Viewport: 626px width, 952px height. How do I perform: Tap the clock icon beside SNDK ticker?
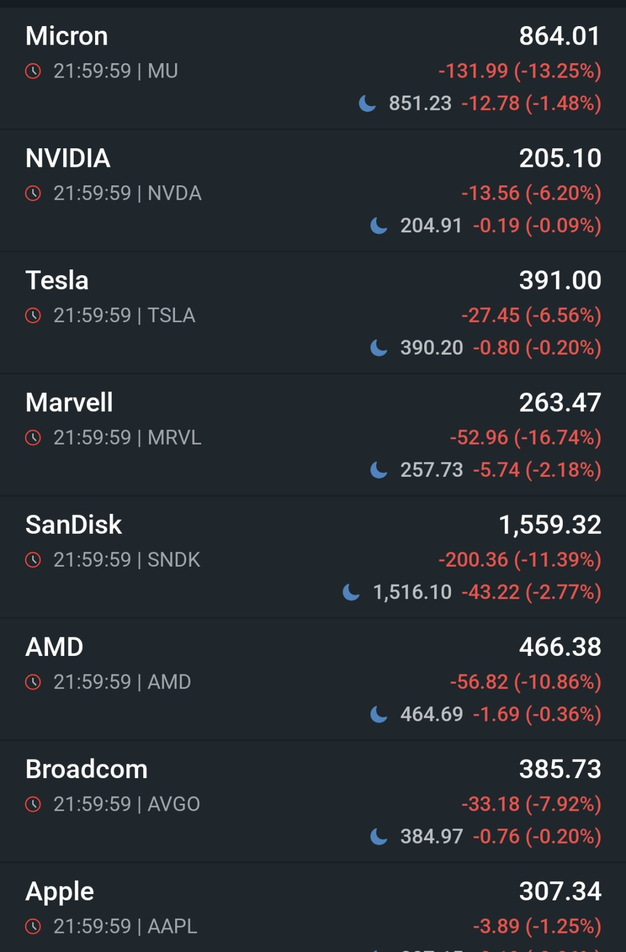pos(33,560)
